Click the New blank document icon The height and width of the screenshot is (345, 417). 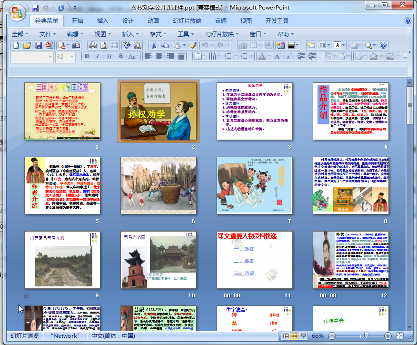click(16, 45)
